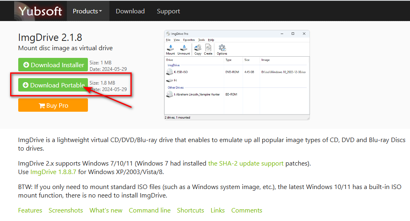Click the ImgDrive 2.1.8 heading
The width and height of the screenshot is (410, 221).
[x=50, y=37]
